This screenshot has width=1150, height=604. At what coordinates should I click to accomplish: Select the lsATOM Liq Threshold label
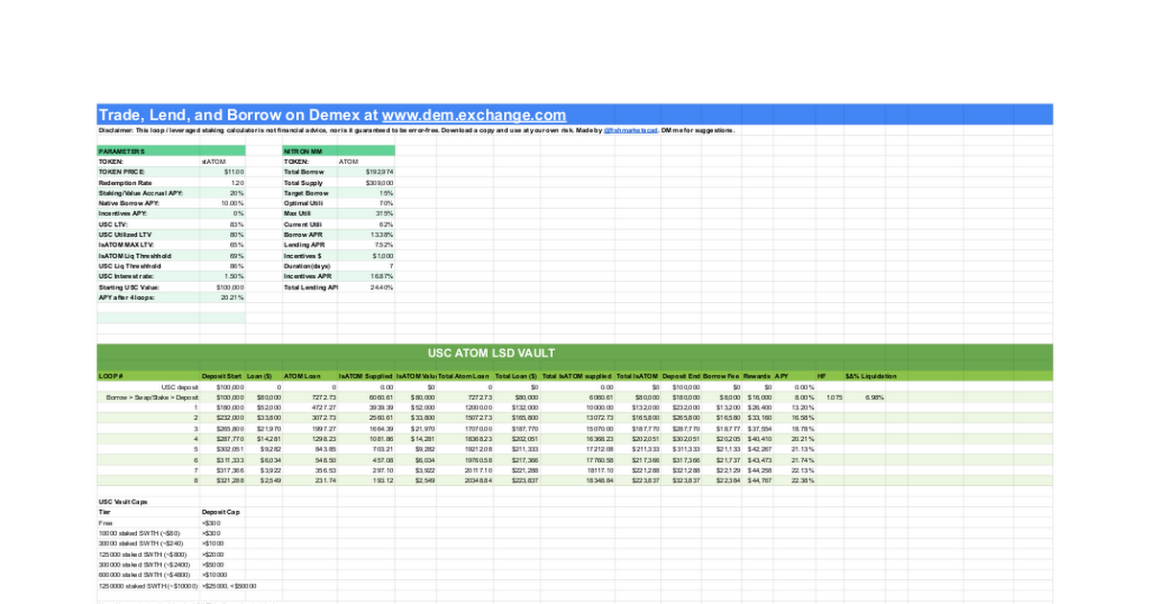[x=149, y=256]
